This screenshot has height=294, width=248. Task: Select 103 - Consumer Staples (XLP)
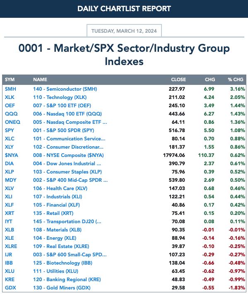[x=67, y=172]
